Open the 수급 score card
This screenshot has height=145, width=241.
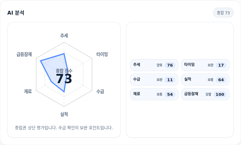coord(154,80)
